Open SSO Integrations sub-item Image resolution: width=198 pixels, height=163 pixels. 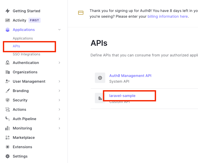point(27,54)
